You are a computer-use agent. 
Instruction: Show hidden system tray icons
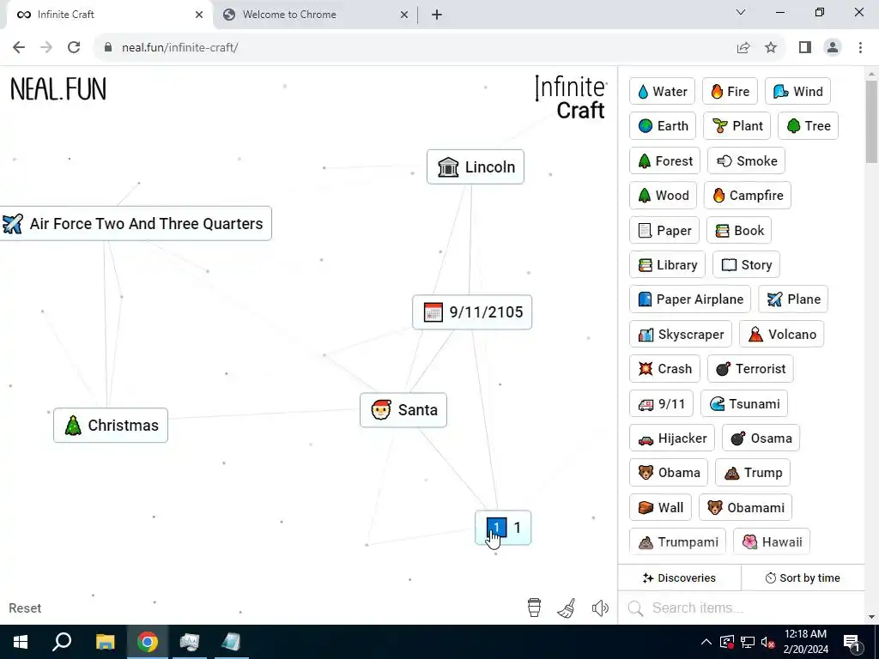tap(706, 642)
